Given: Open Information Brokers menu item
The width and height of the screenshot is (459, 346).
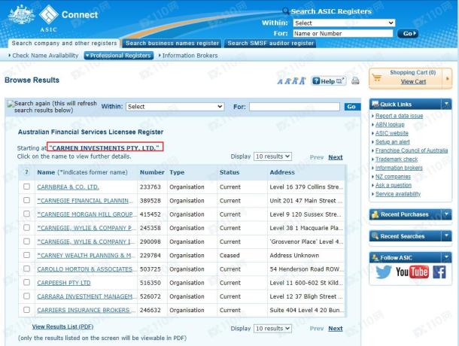Looking at the screenshot, I should pyautogui.click(x=188, y=56).
